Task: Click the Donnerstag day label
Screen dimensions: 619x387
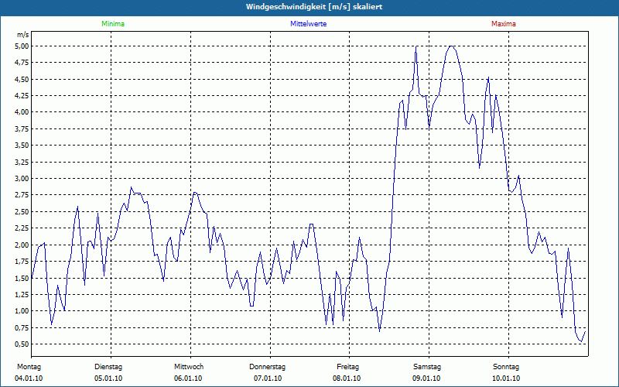Action: [267, 367]
